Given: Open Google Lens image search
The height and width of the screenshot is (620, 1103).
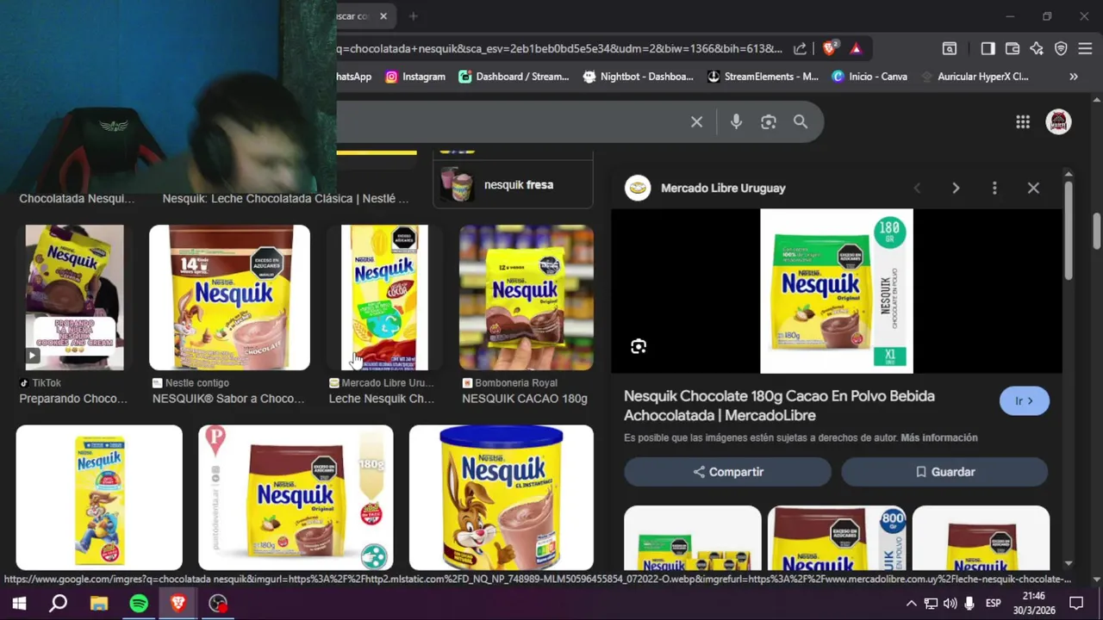Looking at the screenshot, I should point(769,122).
